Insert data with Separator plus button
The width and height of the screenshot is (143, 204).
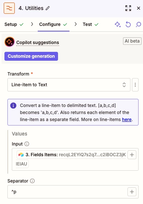pyautogui.click(x=132, y=192)
